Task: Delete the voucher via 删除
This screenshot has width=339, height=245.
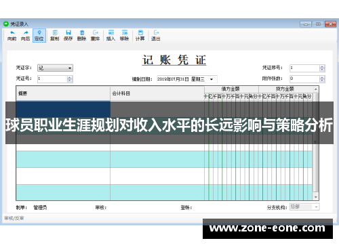Action: pyautogui.click(x=81, y=36)
